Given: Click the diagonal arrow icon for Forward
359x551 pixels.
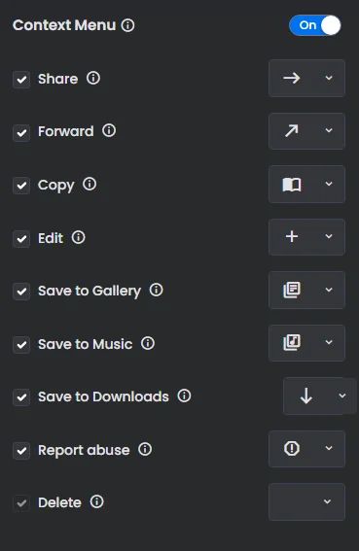Looking at the screenshot, I should [x=292, y=131].
